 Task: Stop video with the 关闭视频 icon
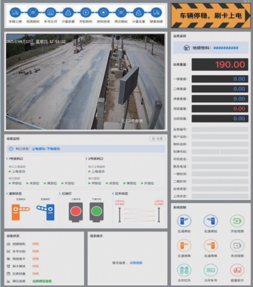tap(237, 246)
